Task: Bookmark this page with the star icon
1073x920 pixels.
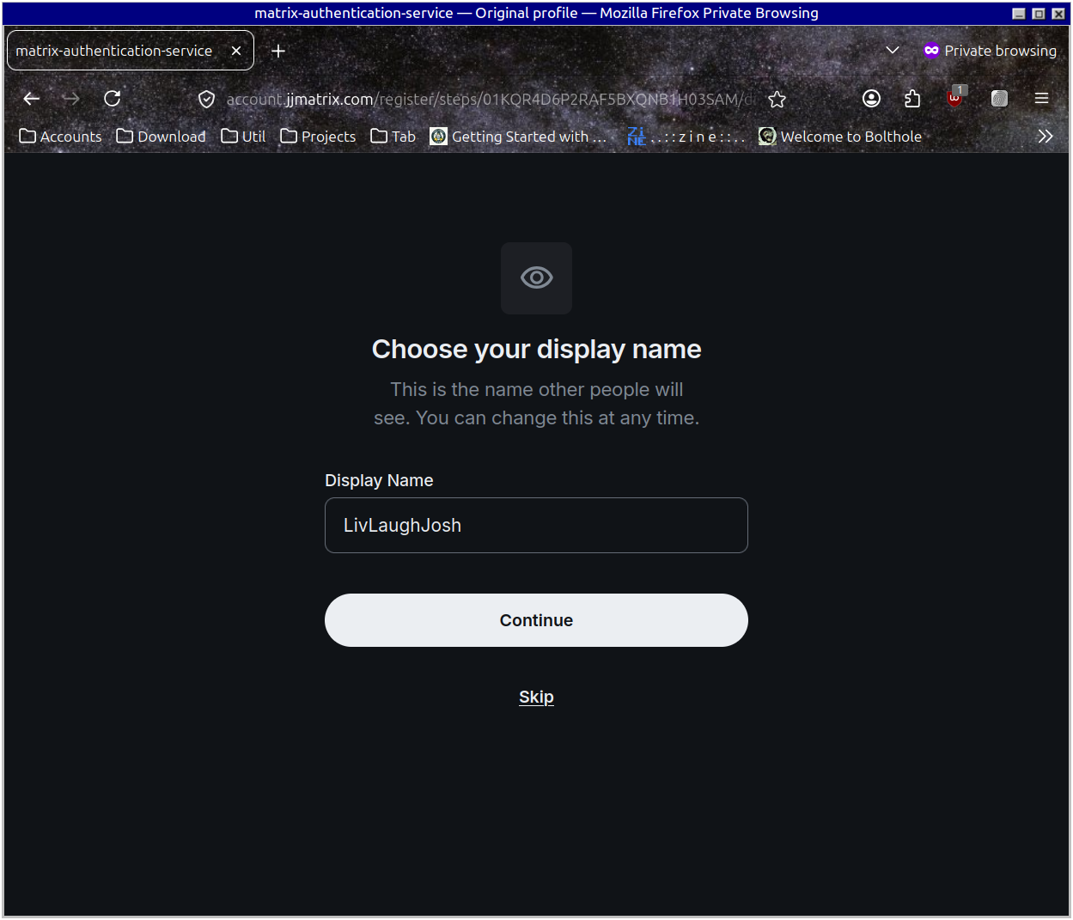Action: (x=777, y=100)
